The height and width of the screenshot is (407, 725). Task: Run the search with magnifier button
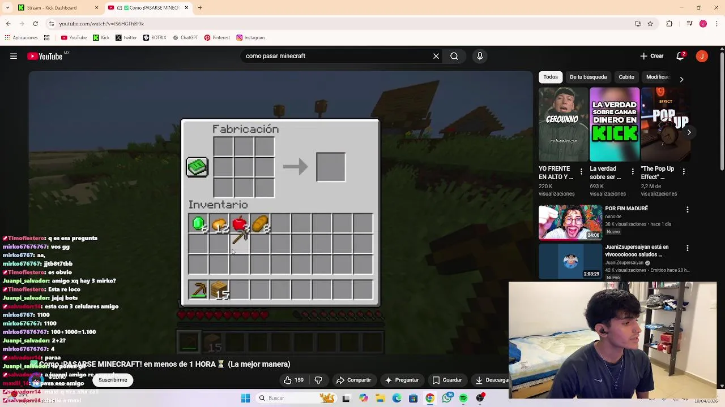click(454, 56)
